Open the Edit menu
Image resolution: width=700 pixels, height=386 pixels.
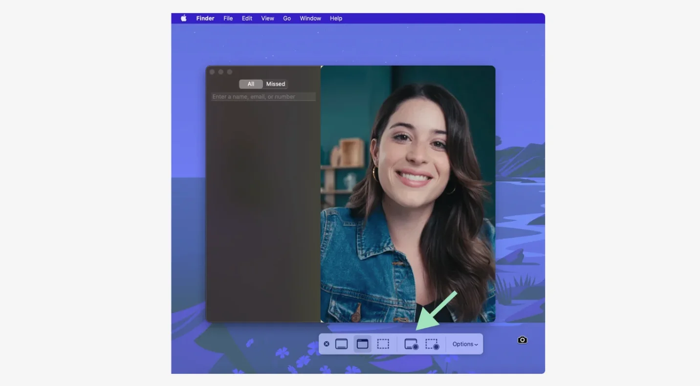tap(246, 18)
